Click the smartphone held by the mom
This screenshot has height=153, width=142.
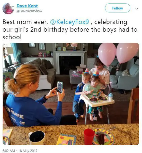click(x=60, y=87)
